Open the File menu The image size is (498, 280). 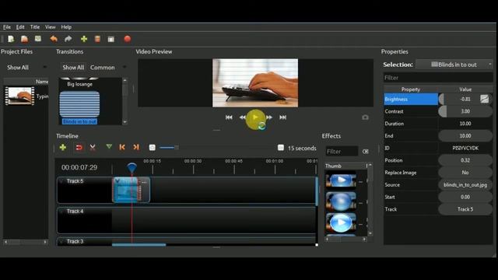click(7, 27)
